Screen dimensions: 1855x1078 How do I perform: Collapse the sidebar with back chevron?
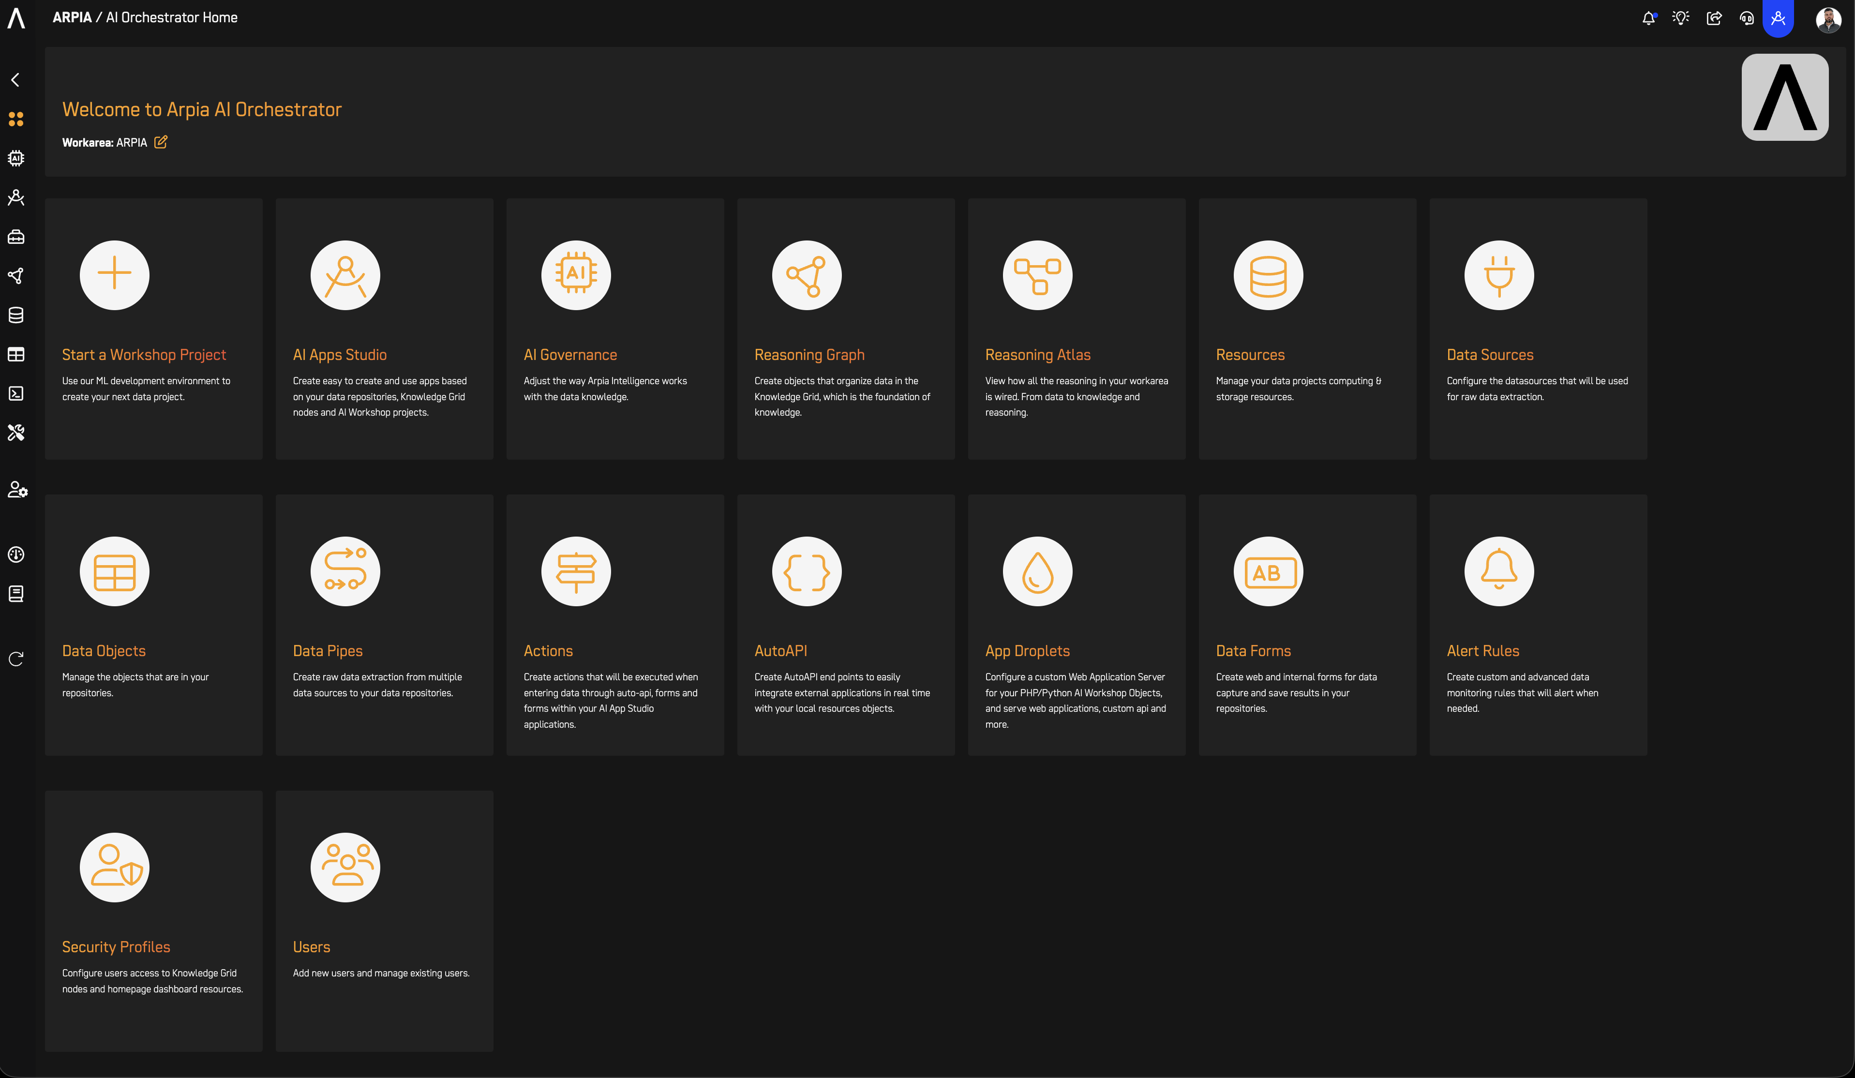click(x=15, y=79)
